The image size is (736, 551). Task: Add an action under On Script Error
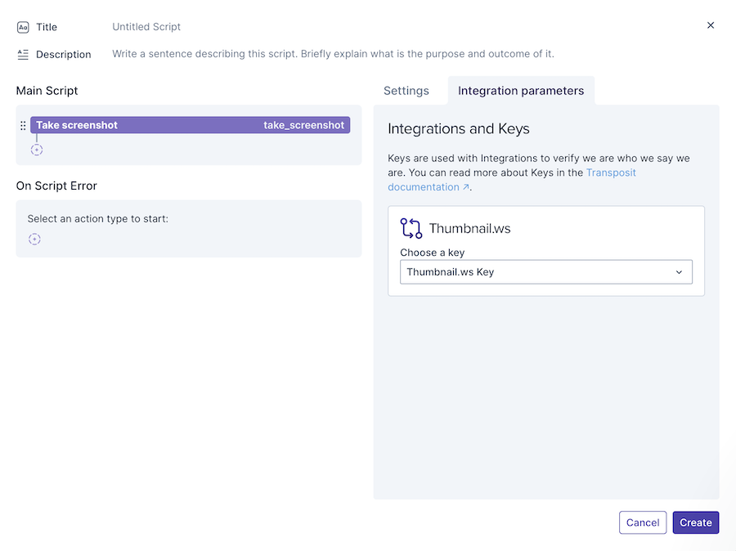click(x=34, y=240)
